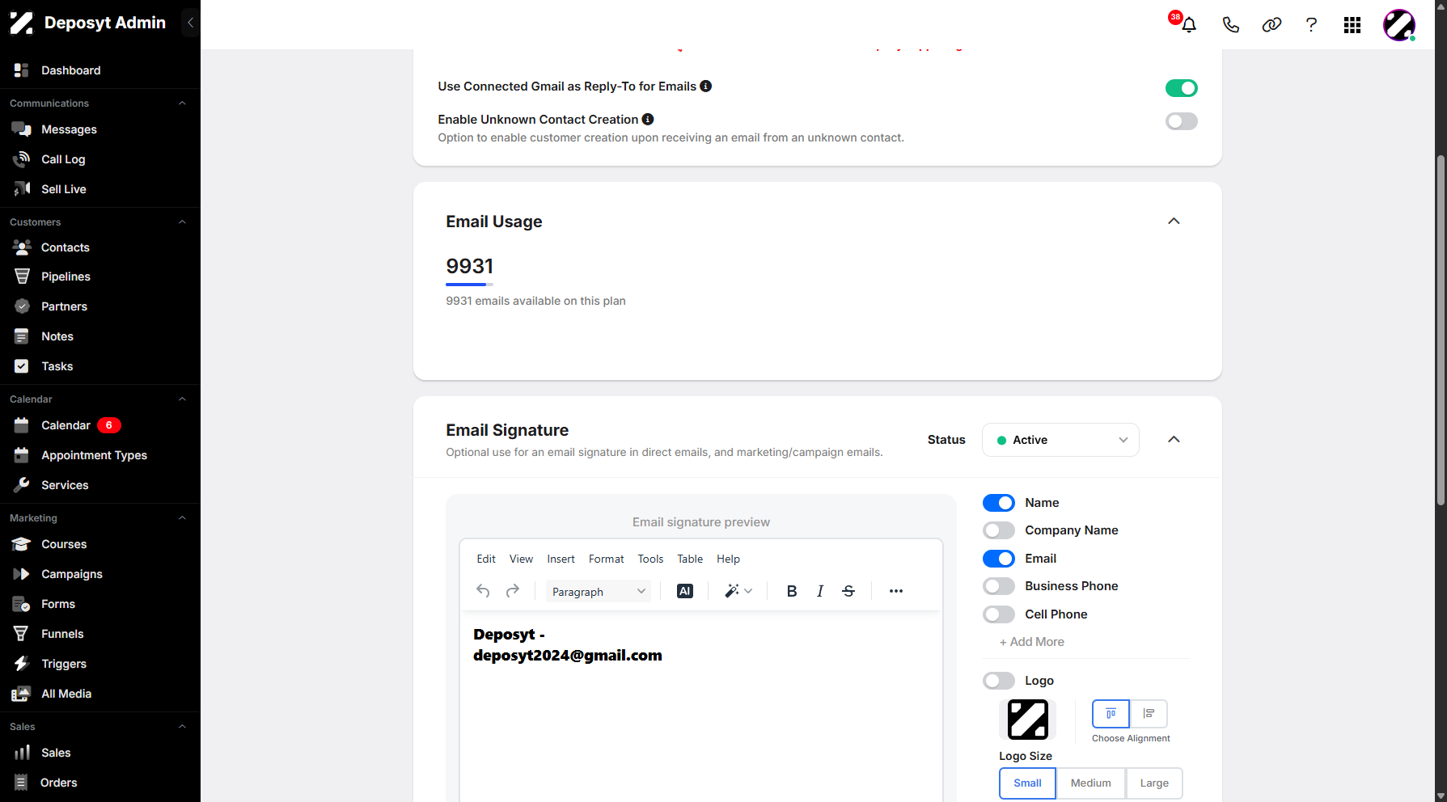Open the Table menu in signature editor

coord(690,559)
